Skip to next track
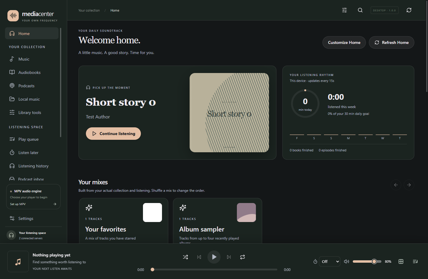The height and width of the screenshot is (279, 428). 229,257
